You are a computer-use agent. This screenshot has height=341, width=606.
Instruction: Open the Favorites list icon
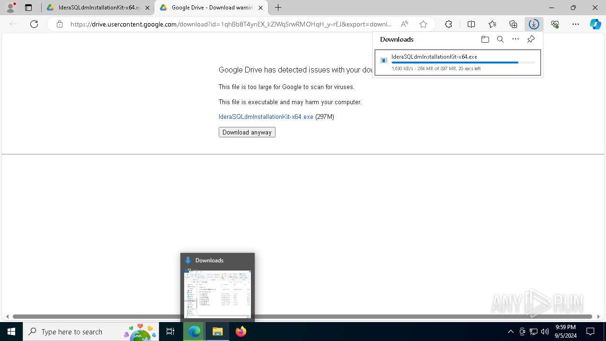pyautogui.click(x=492, y=24)
